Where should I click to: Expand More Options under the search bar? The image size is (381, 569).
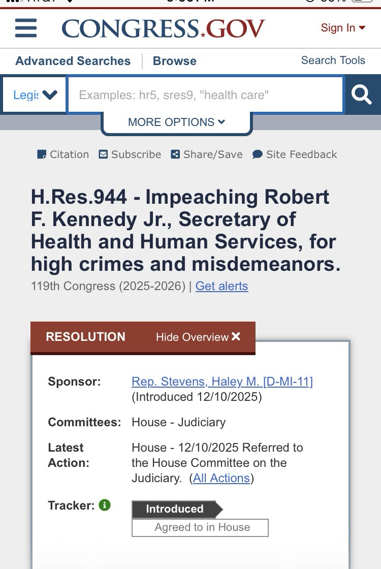coord(176,122)
